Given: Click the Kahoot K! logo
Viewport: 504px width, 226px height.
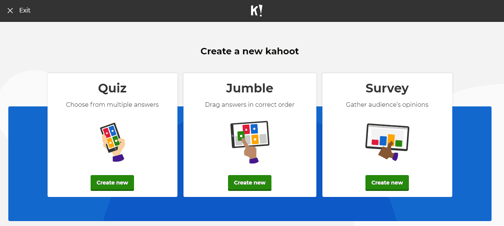Looking at the screenshot, I should [x=256, y=11].
